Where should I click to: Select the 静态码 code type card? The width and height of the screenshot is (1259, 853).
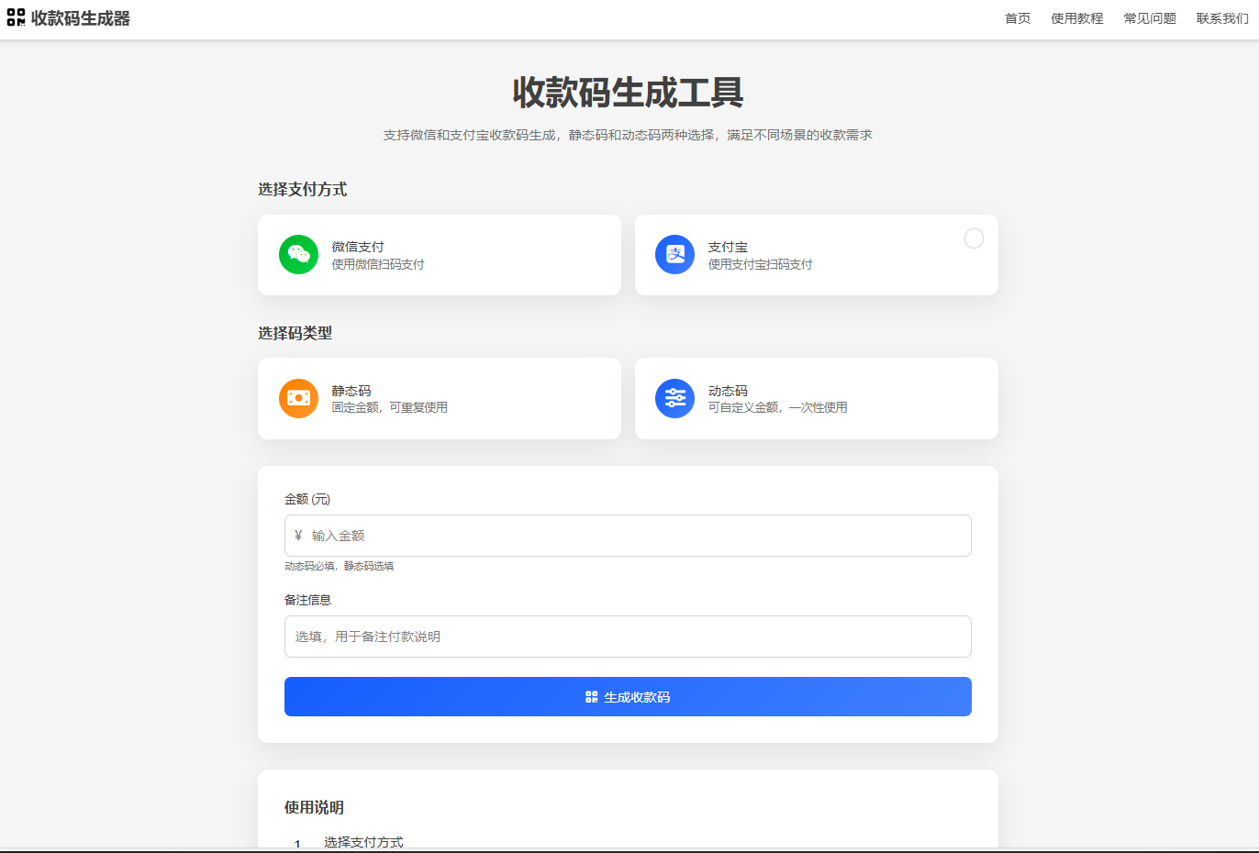(440, 398)
